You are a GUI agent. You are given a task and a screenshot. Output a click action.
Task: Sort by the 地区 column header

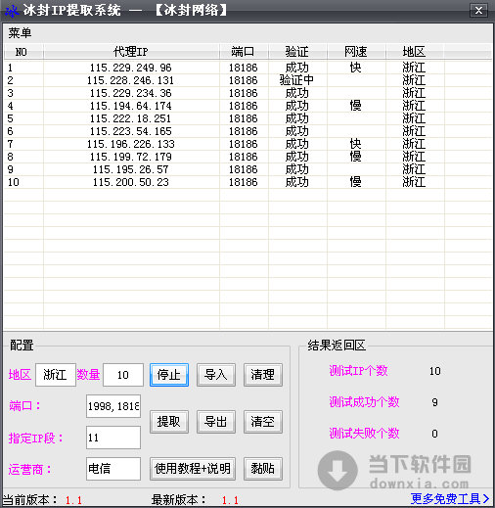tap(415, 52)
